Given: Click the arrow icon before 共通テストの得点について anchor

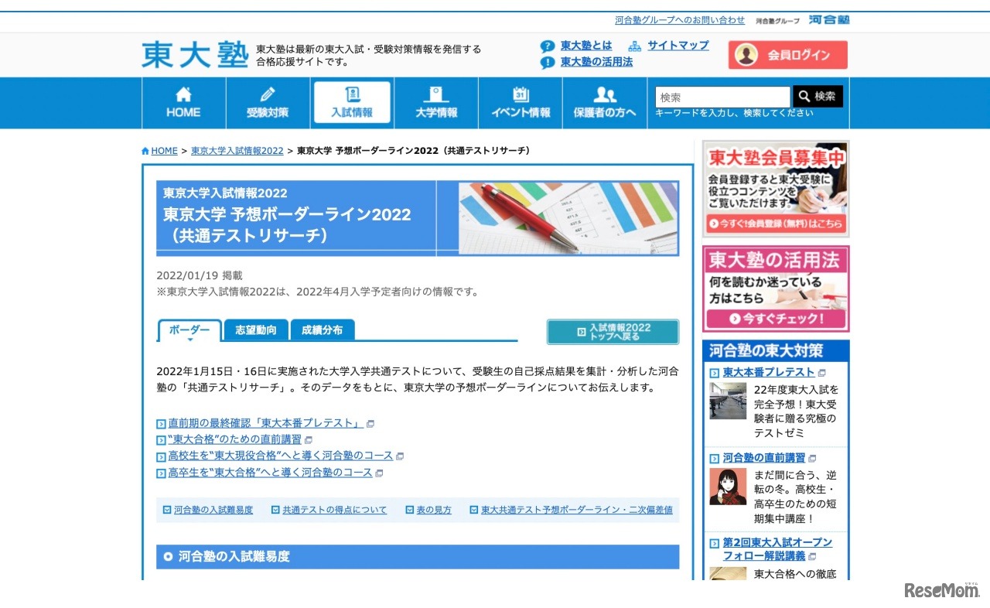Looking at the screenshot, I should point(275,511).
